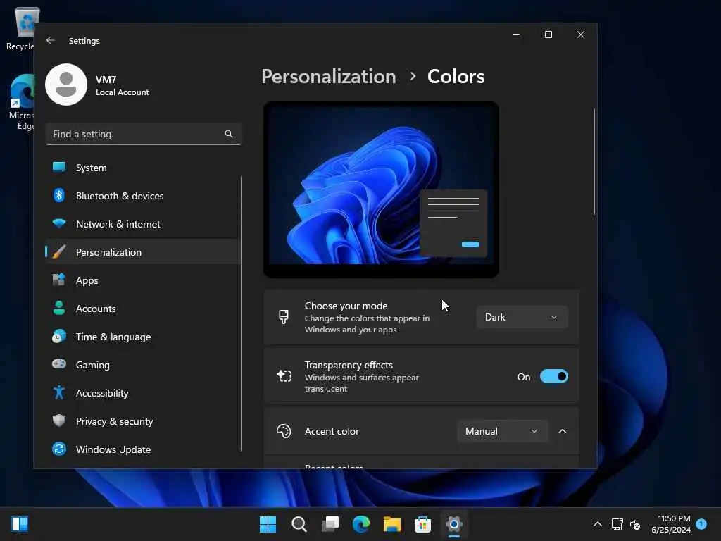Image resolution: width=721 pixels, height=541 pixels.
Task: Open the Choose your mode Dark dropdown
Action: click(x=522, y=317)
